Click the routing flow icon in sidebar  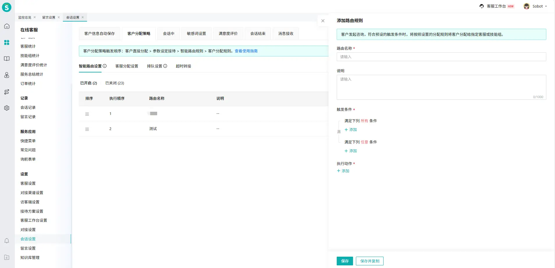coord(7,92)
